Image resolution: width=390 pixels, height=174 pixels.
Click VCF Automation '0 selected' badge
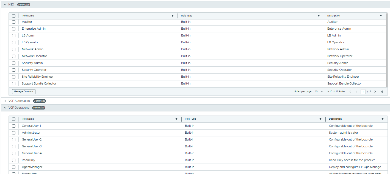40,101
